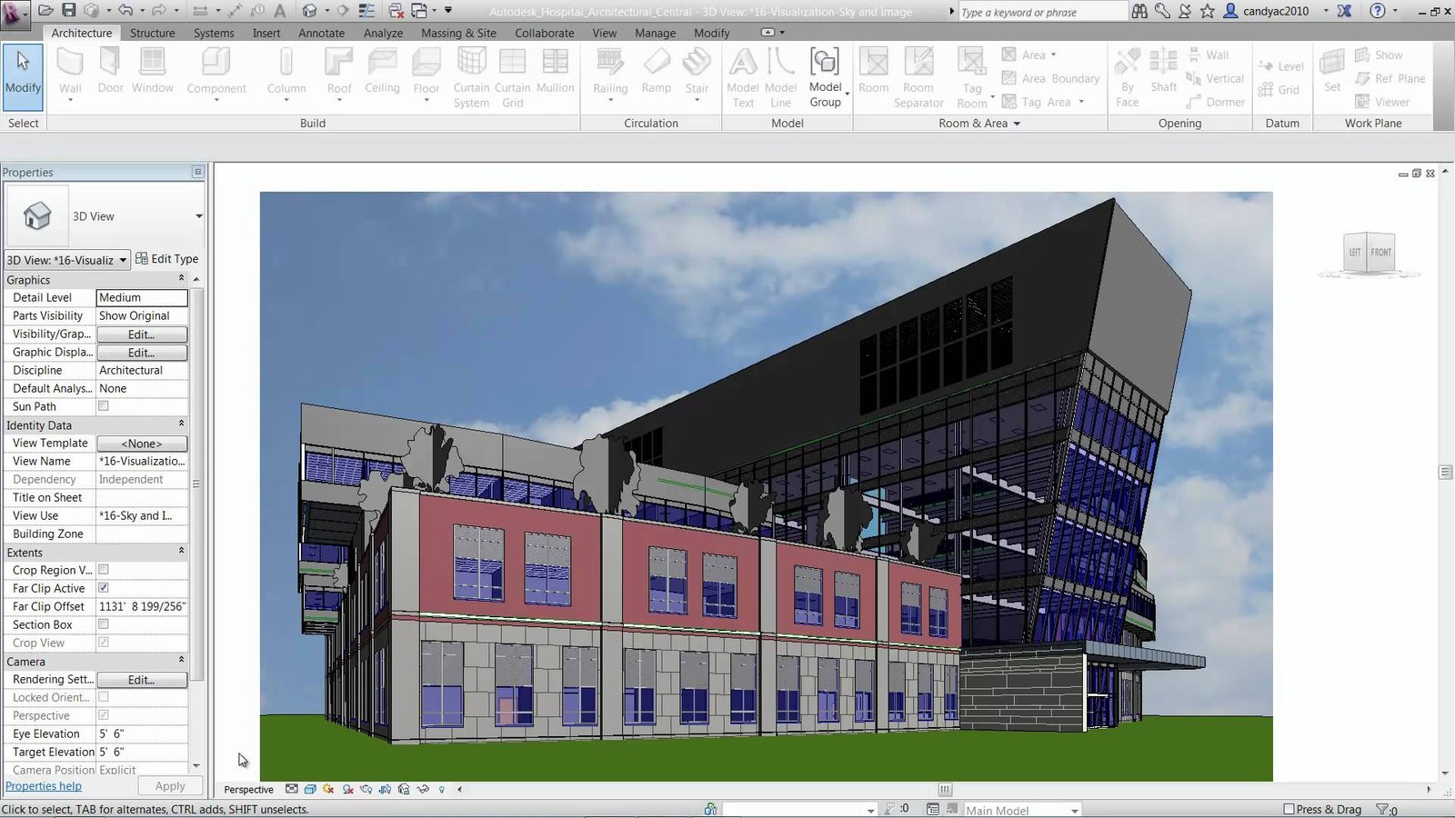Toggle the Crop Region Visible checkbox
Image resolution: width=1455 pixels, height=818 pixels.
(x=103, y=570)
